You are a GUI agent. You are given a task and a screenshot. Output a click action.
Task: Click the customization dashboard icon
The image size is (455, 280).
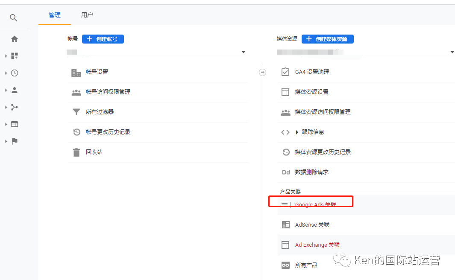coord(15,56)
